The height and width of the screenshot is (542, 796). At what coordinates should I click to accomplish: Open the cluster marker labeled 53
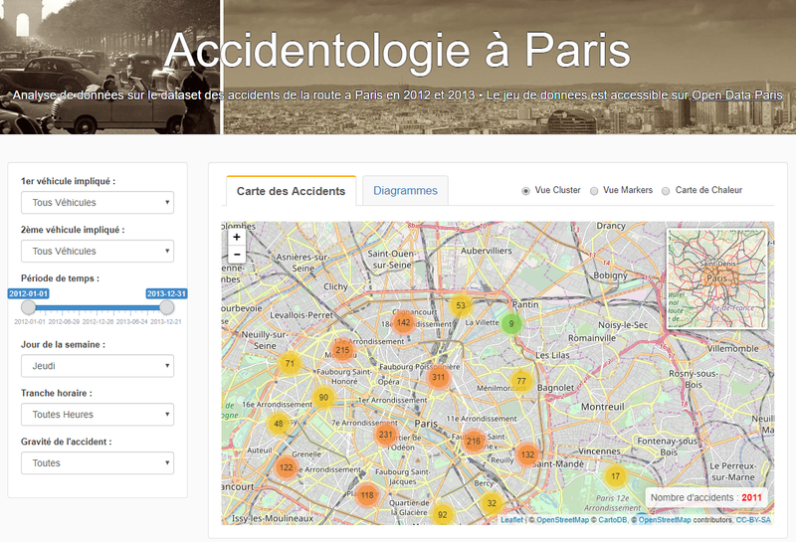click(461, 305)
